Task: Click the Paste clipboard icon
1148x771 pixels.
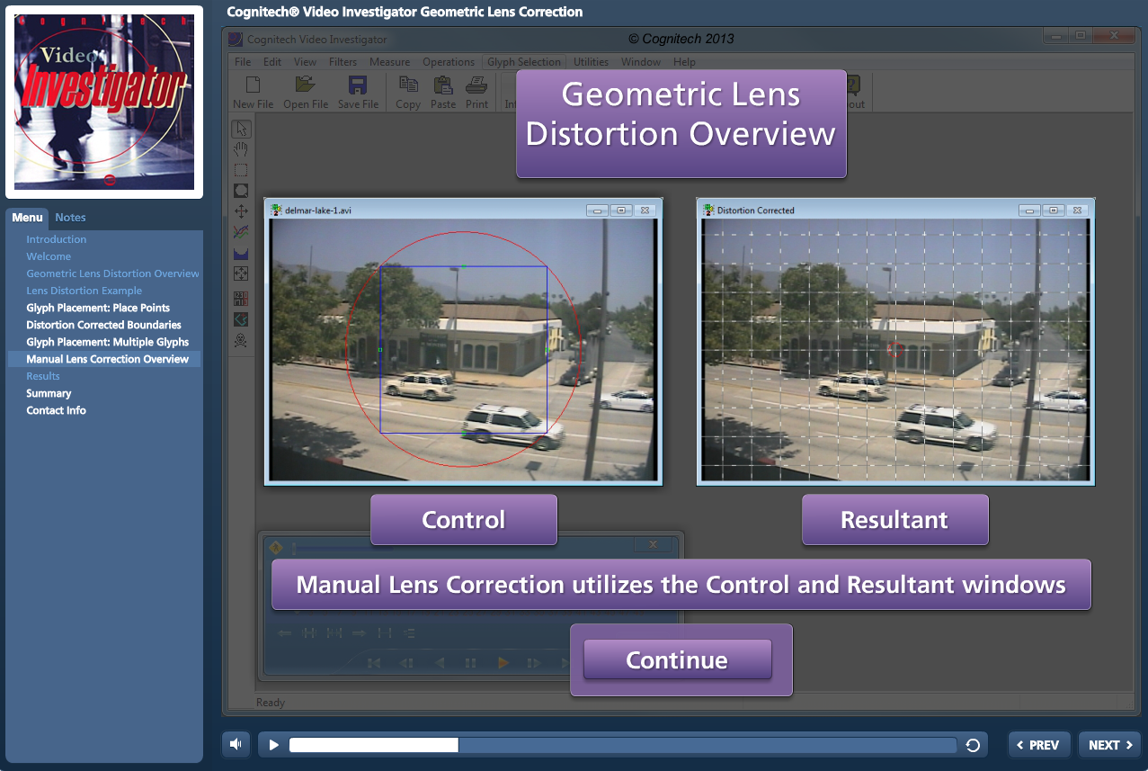Action: click(443, 85)
